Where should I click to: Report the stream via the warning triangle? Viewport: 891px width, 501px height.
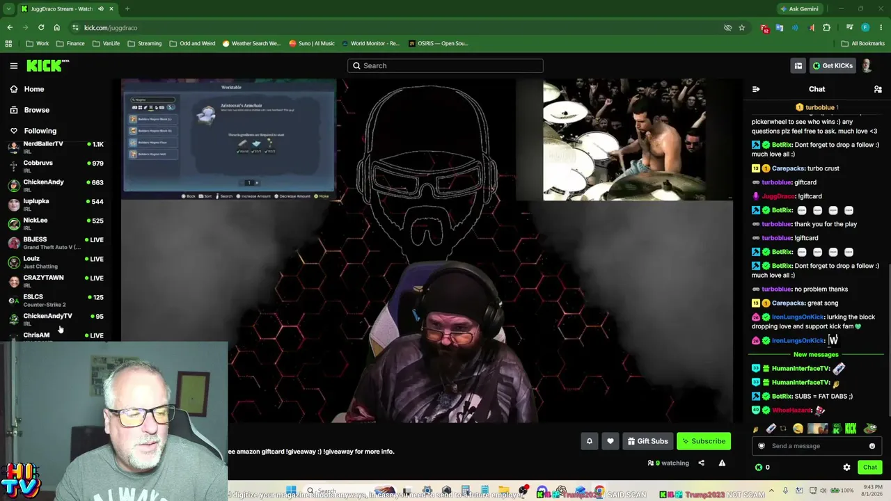coord(722,463)
